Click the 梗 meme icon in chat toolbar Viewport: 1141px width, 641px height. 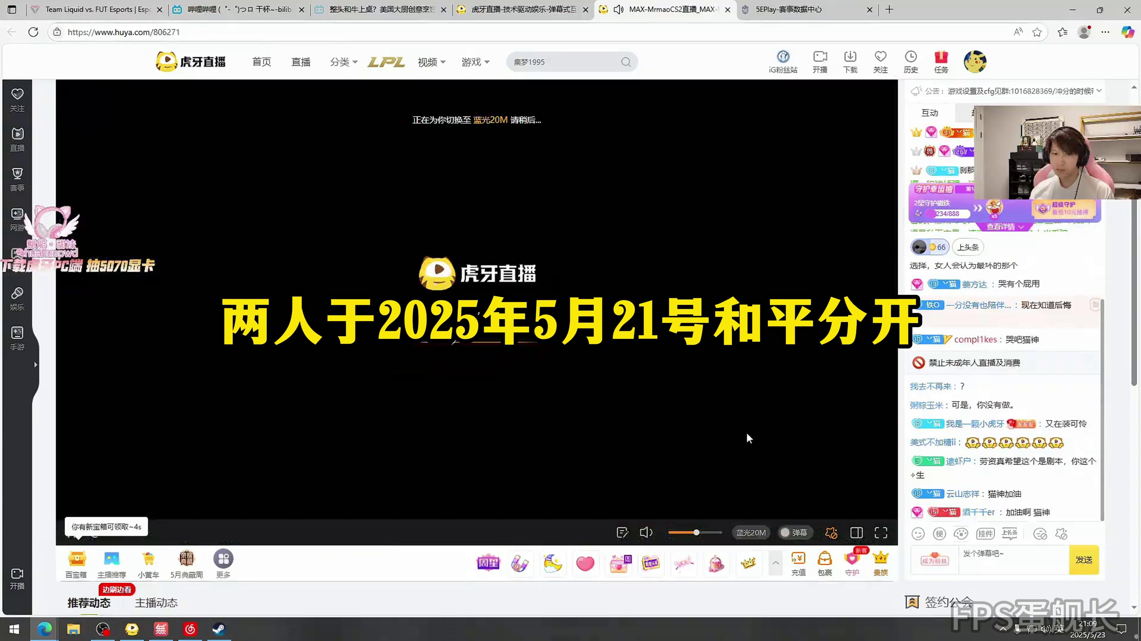[940, 534]
